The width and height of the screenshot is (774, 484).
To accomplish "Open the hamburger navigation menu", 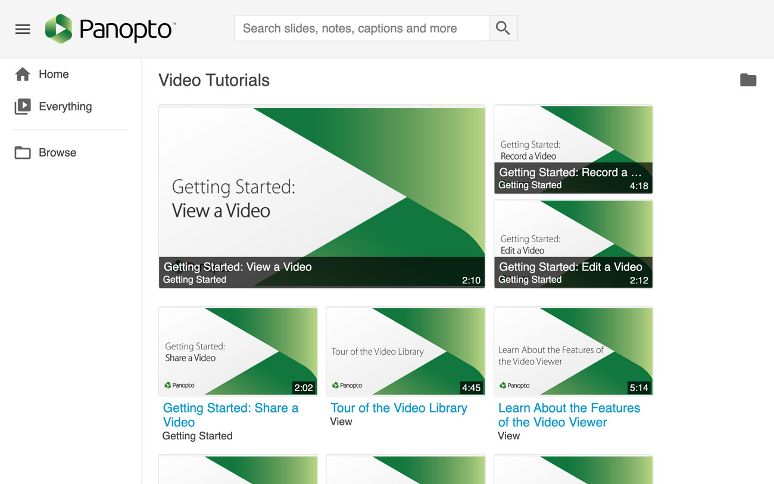I will [23, 29].
